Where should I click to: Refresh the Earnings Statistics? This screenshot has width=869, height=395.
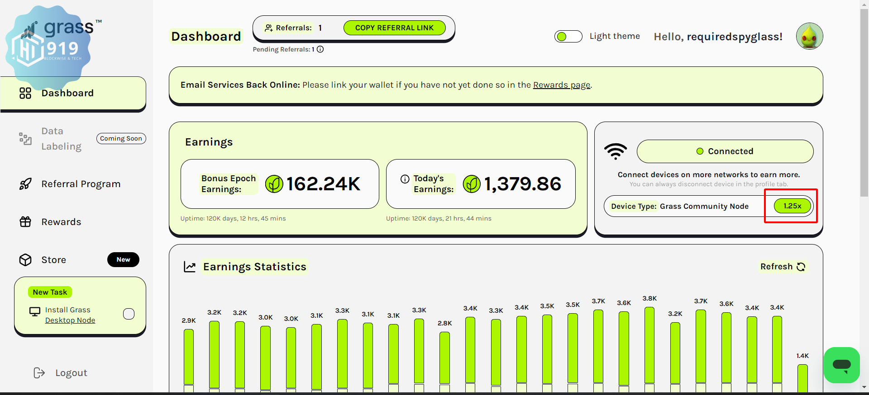tap(783, 267)
